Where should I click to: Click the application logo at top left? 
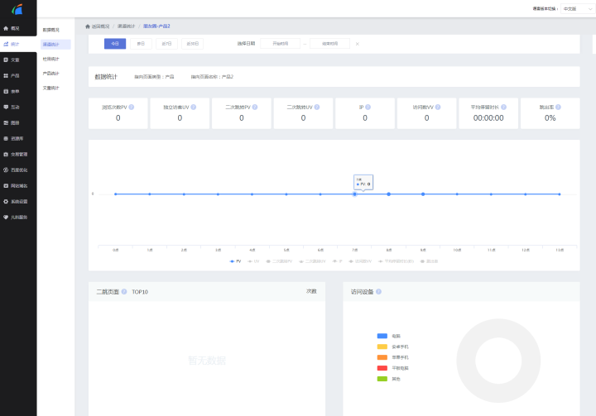pyautogui.click(x=17, y=9)
